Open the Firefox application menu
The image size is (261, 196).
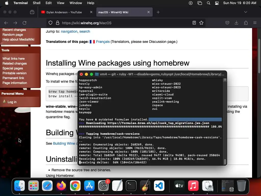point(255,23)
